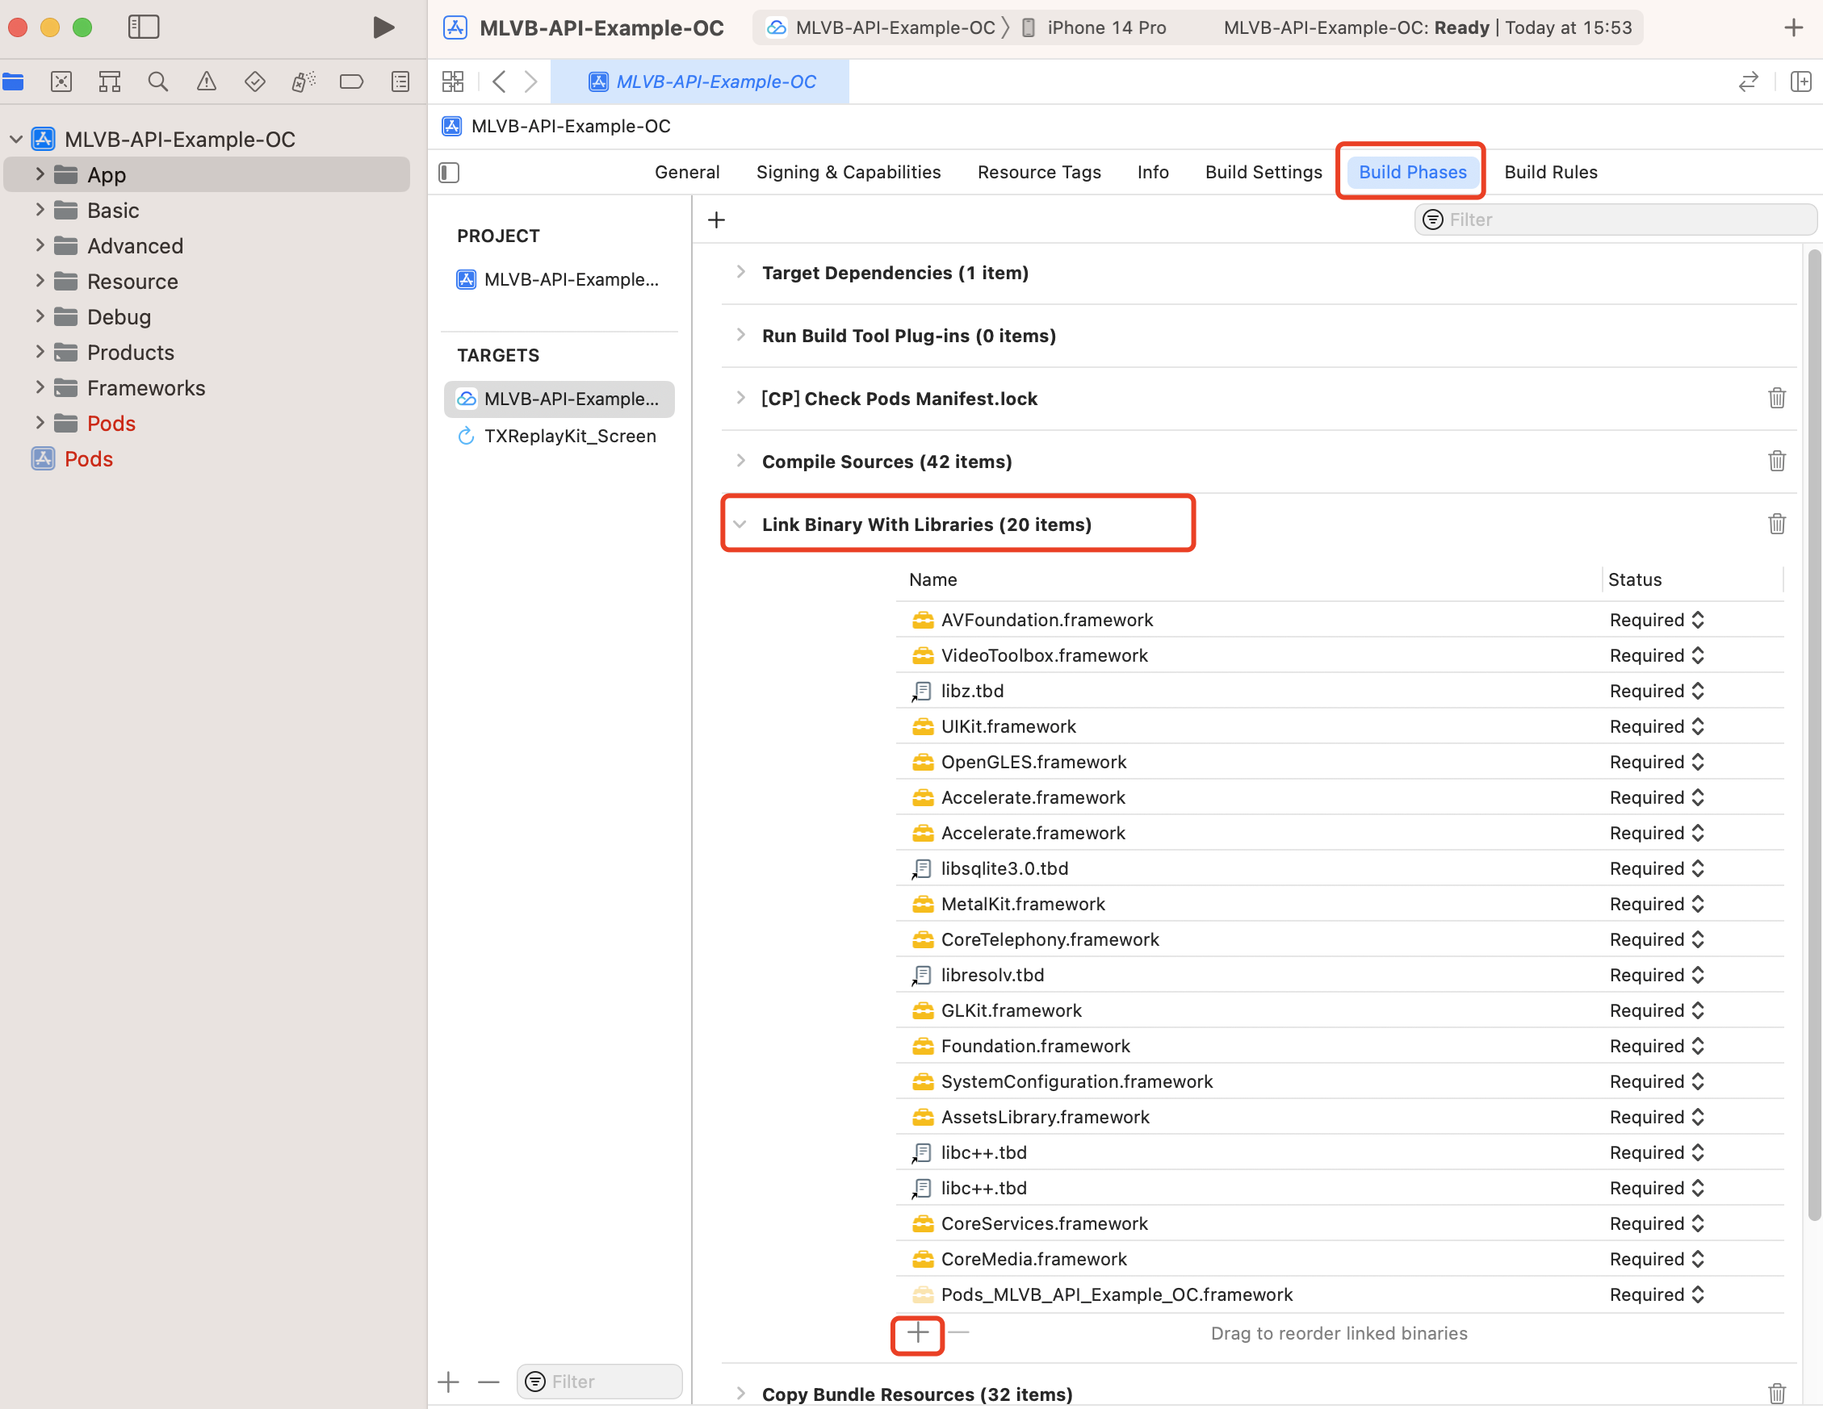
Task: Hide the project and targets list
Action: click(x=449, y=172)
